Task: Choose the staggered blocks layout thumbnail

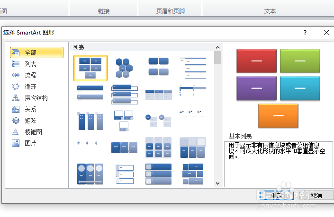Action: click(192, 174)
